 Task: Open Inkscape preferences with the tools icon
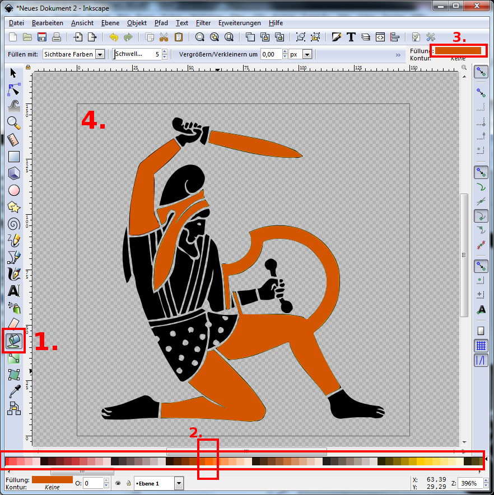[x=431, y=37]
